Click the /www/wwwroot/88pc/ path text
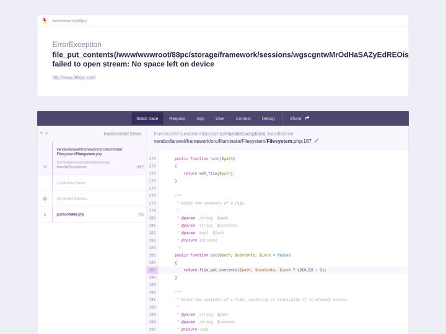This screenshot has width=446, height=334. click(x=69, y=21)
